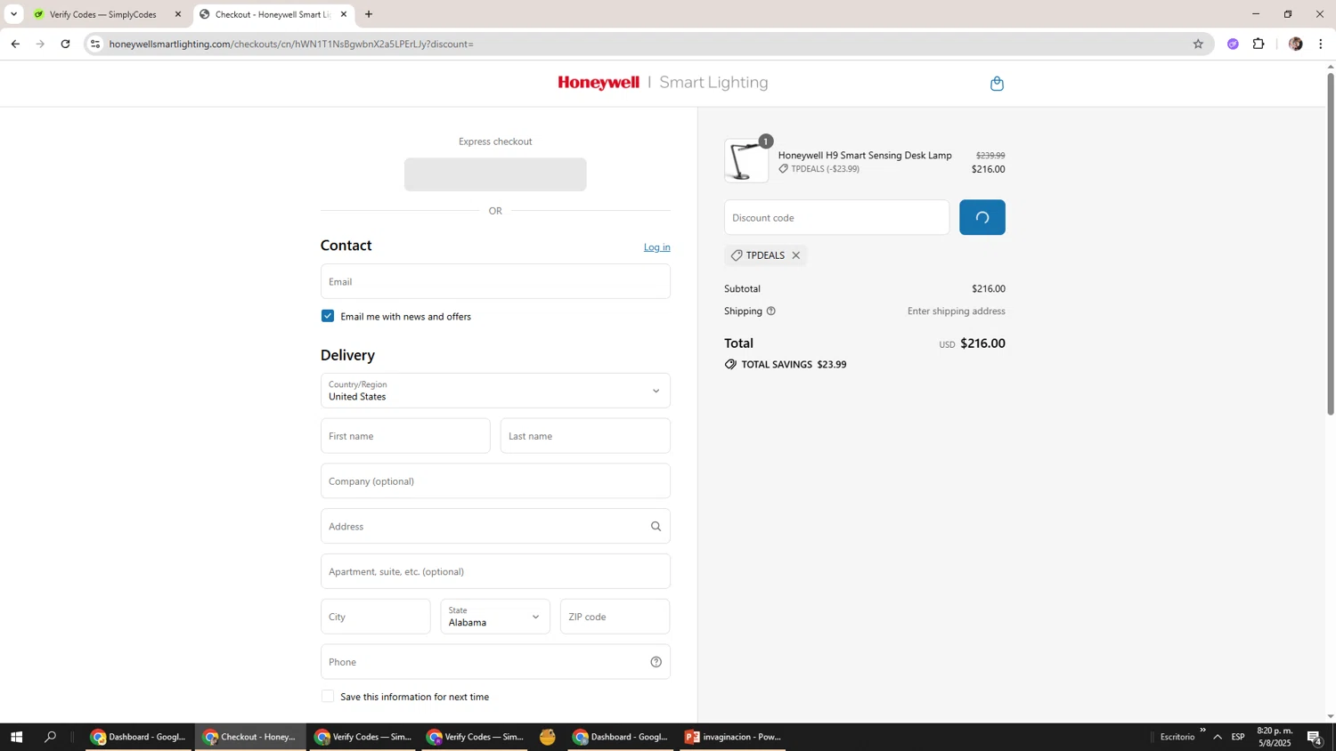Focus the City field
The height and width of the screenshot is (751, 1336).
tap(375, 617)
